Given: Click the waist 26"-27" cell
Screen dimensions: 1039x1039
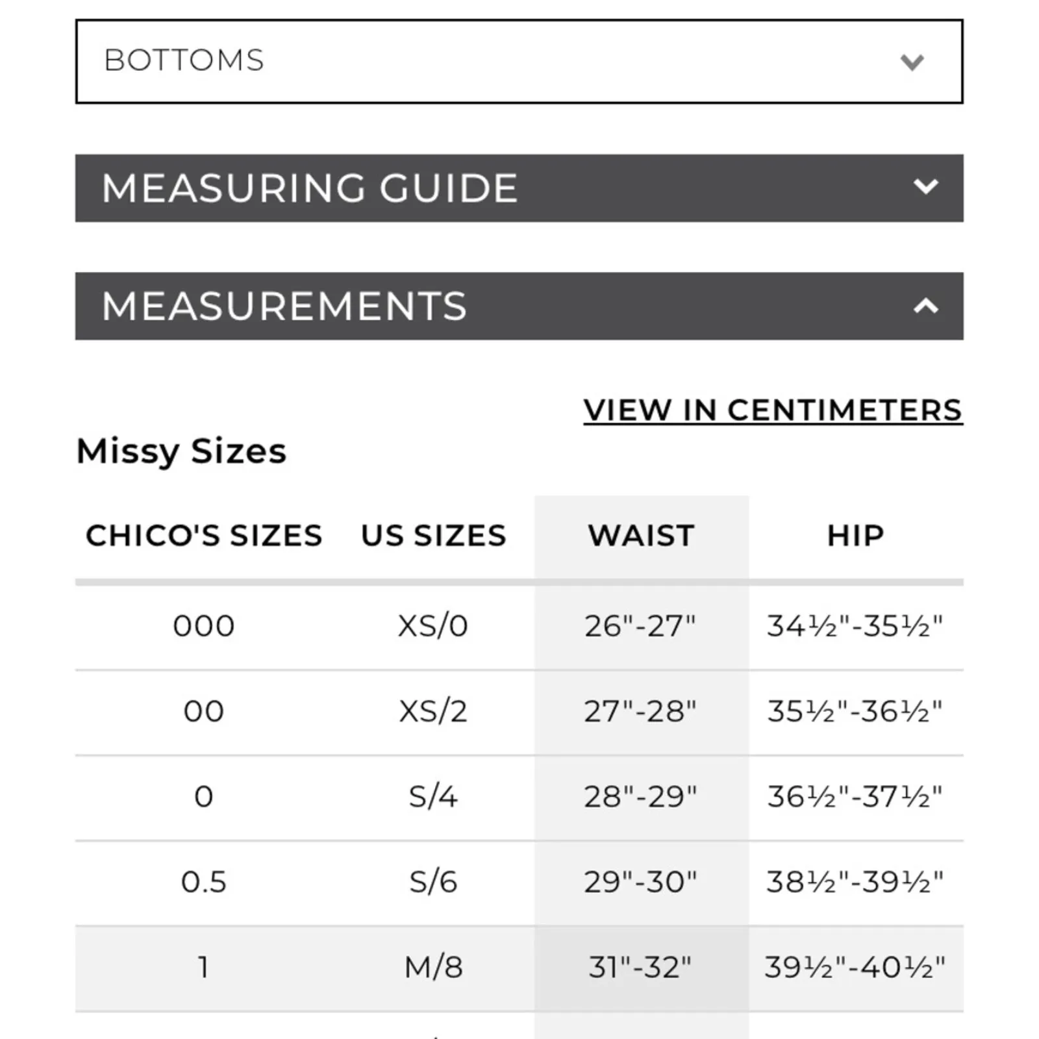Looking at the screenshot, I should point(640,626).
